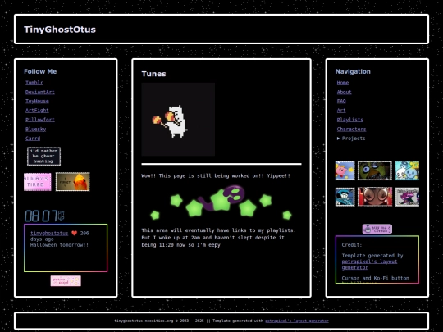Open the tinyghostotus status username link
This screenshot has width=443, height=332.
coord(49,233)
